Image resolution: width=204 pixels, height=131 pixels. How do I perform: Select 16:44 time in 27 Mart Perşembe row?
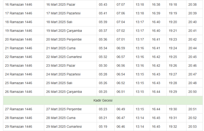(156, 109)
